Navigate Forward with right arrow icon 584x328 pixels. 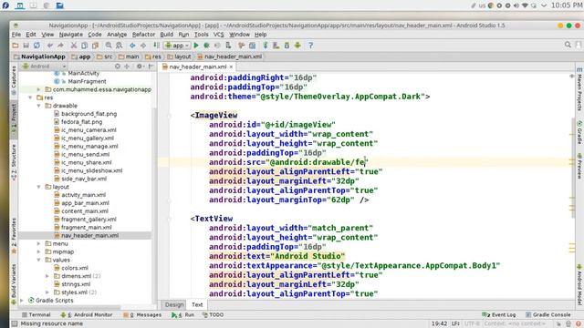click(x=143, y=46)
